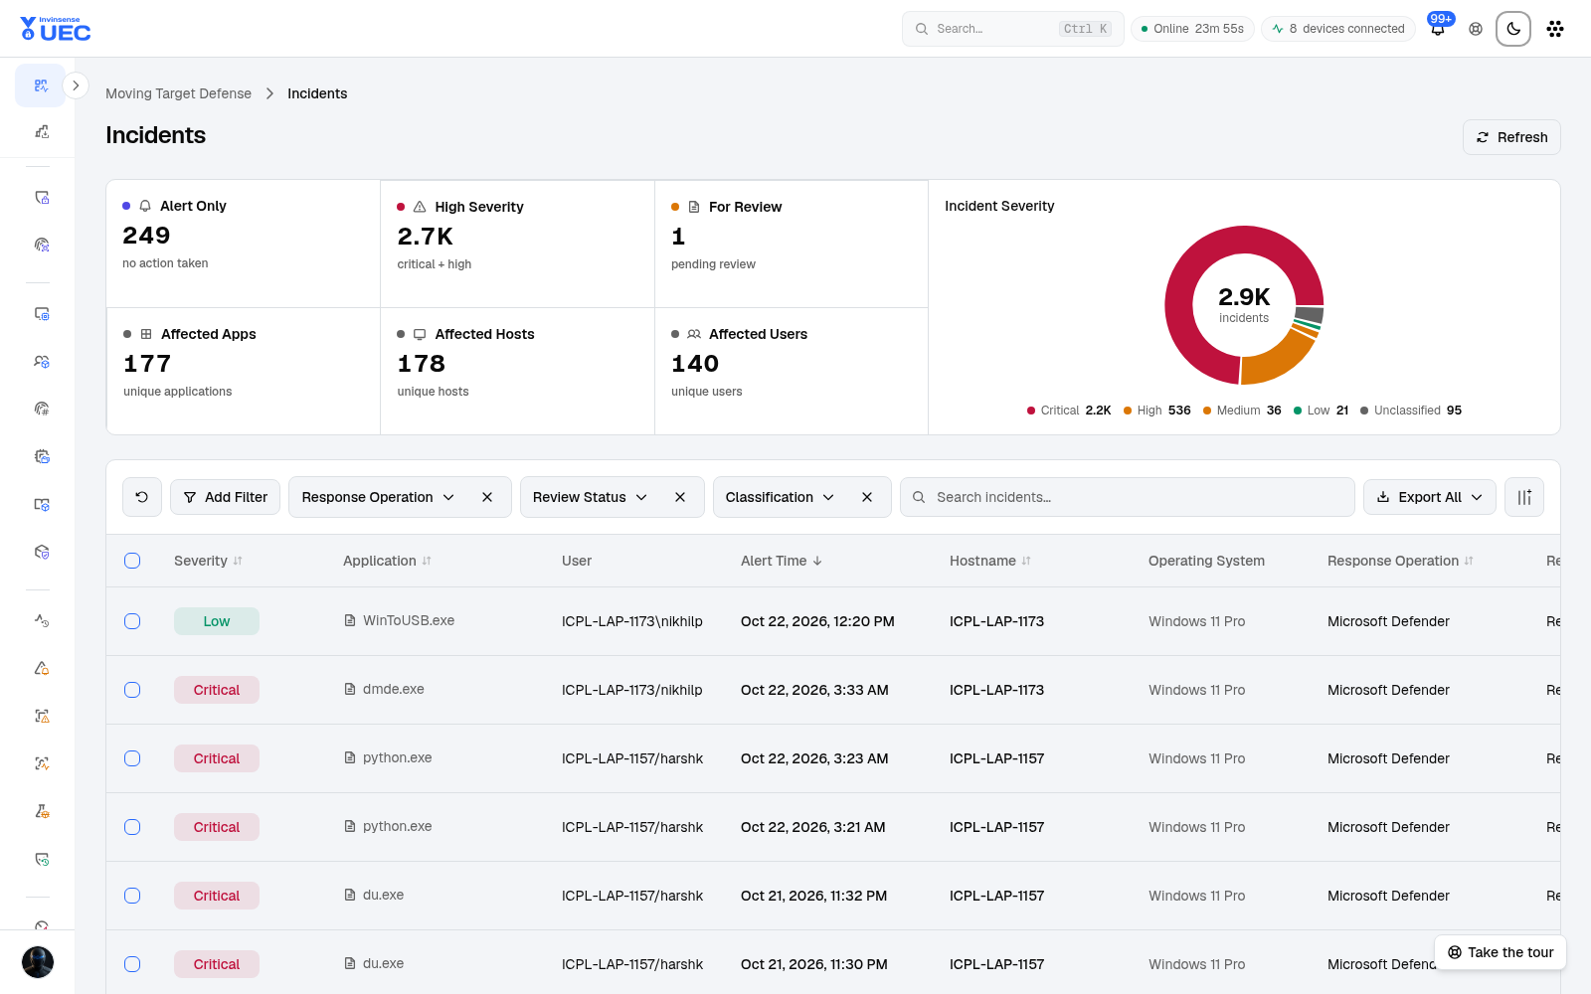The height and width of the screenshot is (994, 1591).
Task: Open the notifications bell with 99+ badge
Action: click(1438, 29)
